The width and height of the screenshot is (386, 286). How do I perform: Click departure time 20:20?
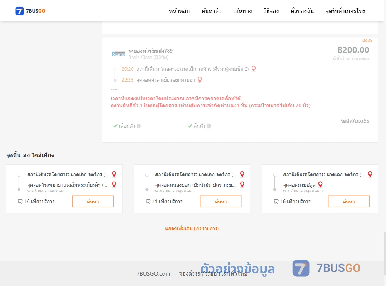point(128,69)
